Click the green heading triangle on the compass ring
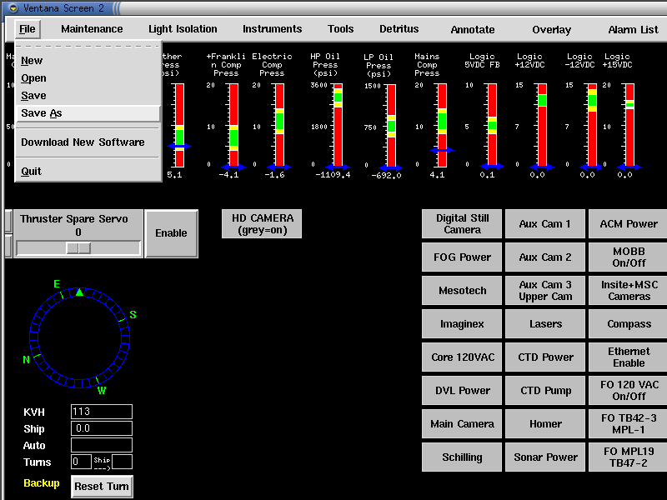The image size is (667, 500). coord(79,292)
